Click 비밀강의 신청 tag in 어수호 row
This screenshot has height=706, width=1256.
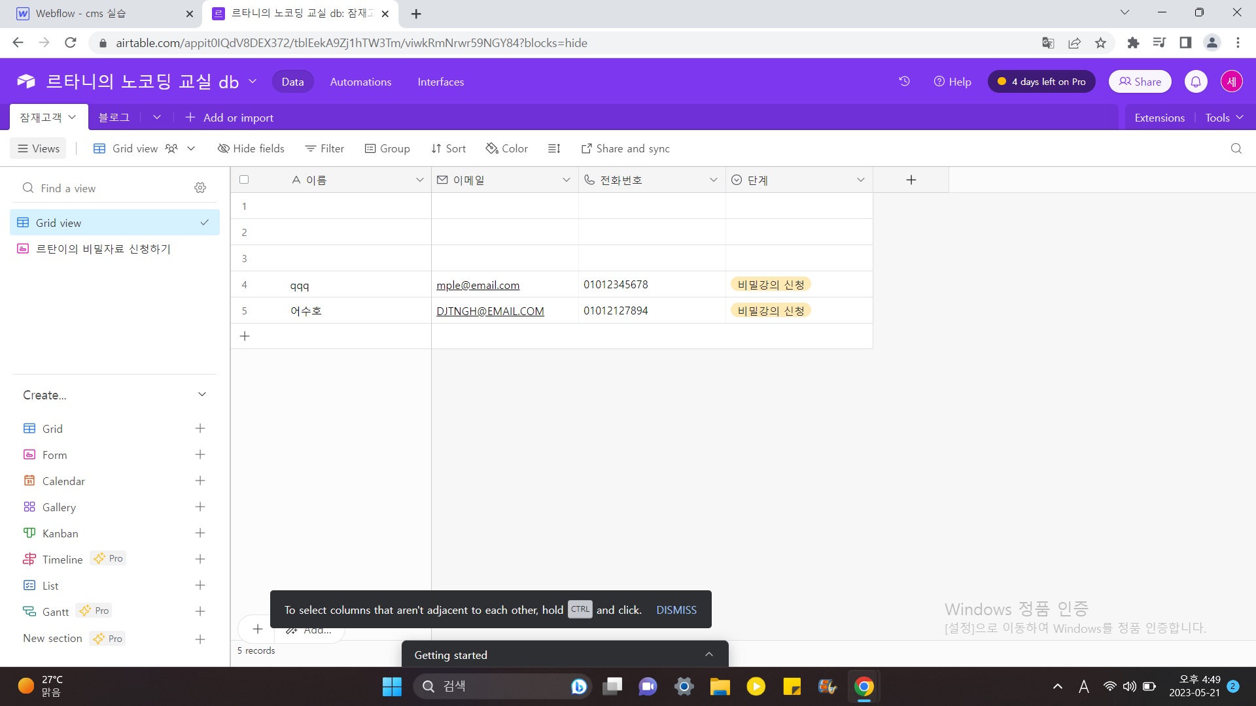771,311
